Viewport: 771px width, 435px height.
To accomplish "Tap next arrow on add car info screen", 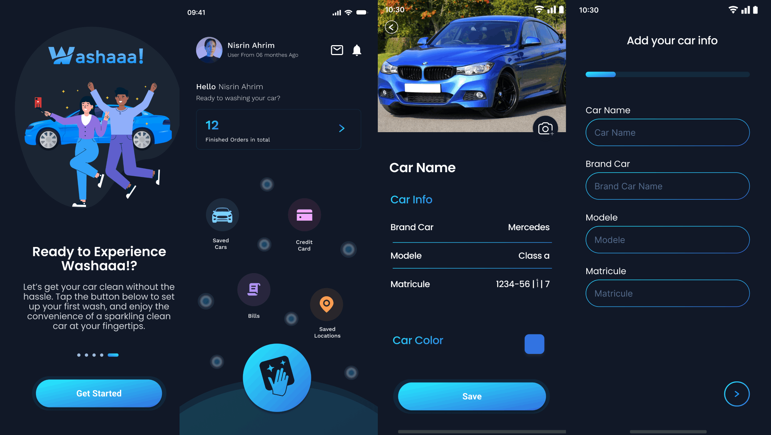I will 736,394.
